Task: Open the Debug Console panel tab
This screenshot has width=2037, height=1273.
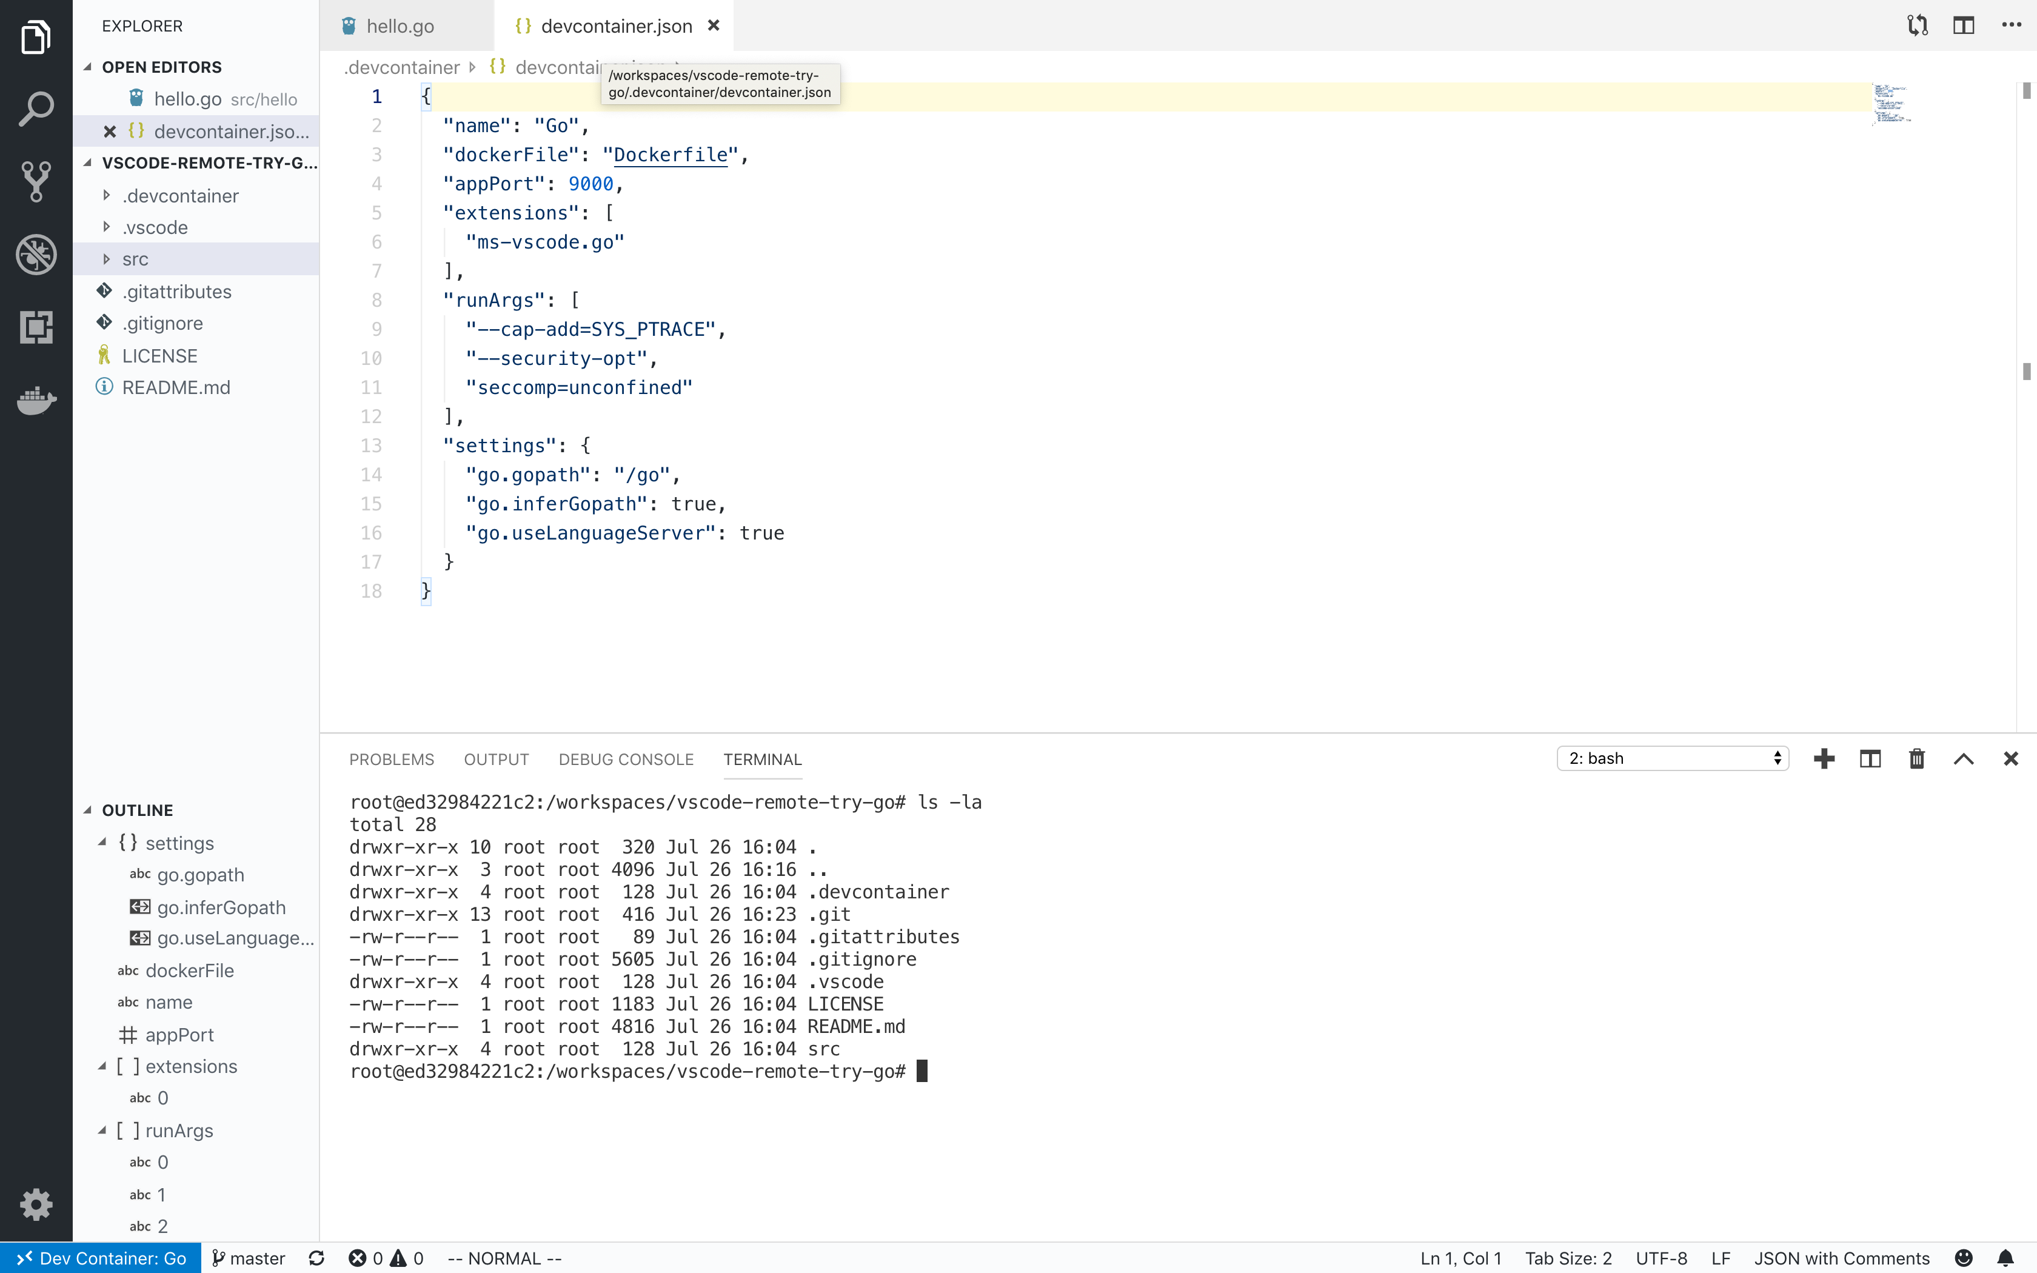Action: pyautogui.click(x=626, y=758)
